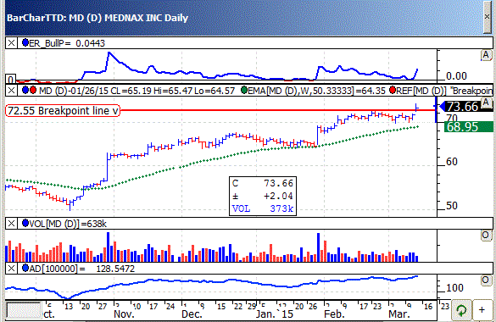The width and height of the screenshot is (496, 322).
Task: Click the Nov. label on time axis
Action: pos(124,314)
